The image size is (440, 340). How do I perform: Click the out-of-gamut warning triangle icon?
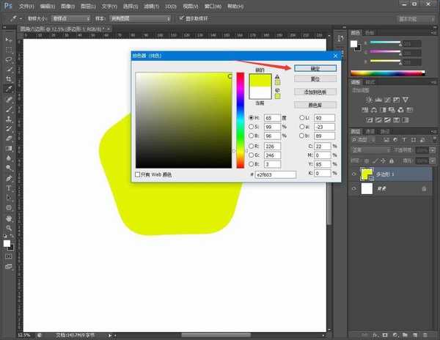click(277, 75)
